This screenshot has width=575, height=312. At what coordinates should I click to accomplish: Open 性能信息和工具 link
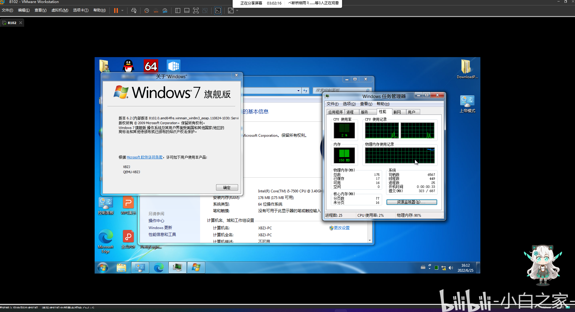coord(162,234)
